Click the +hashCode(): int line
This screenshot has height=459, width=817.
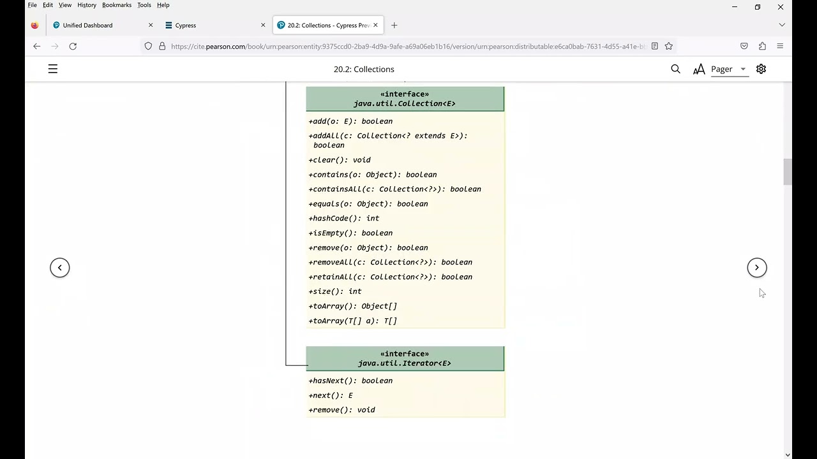(344, 219)
